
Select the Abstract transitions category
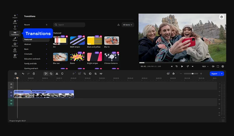click(x=28, y=44)
